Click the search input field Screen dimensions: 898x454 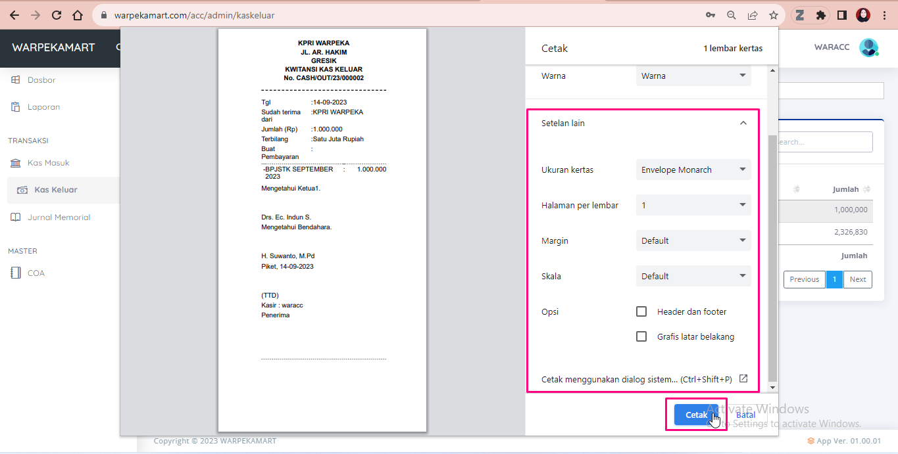coord(825,142)
